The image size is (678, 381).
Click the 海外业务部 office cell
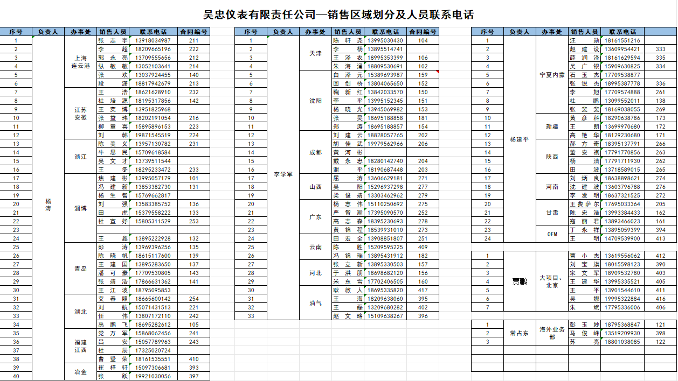click(x=552, y=333)
